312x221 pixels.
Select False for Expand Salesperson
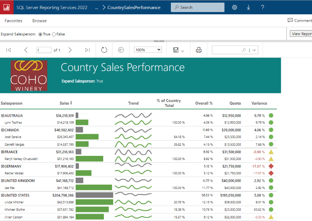coord(54,34)
